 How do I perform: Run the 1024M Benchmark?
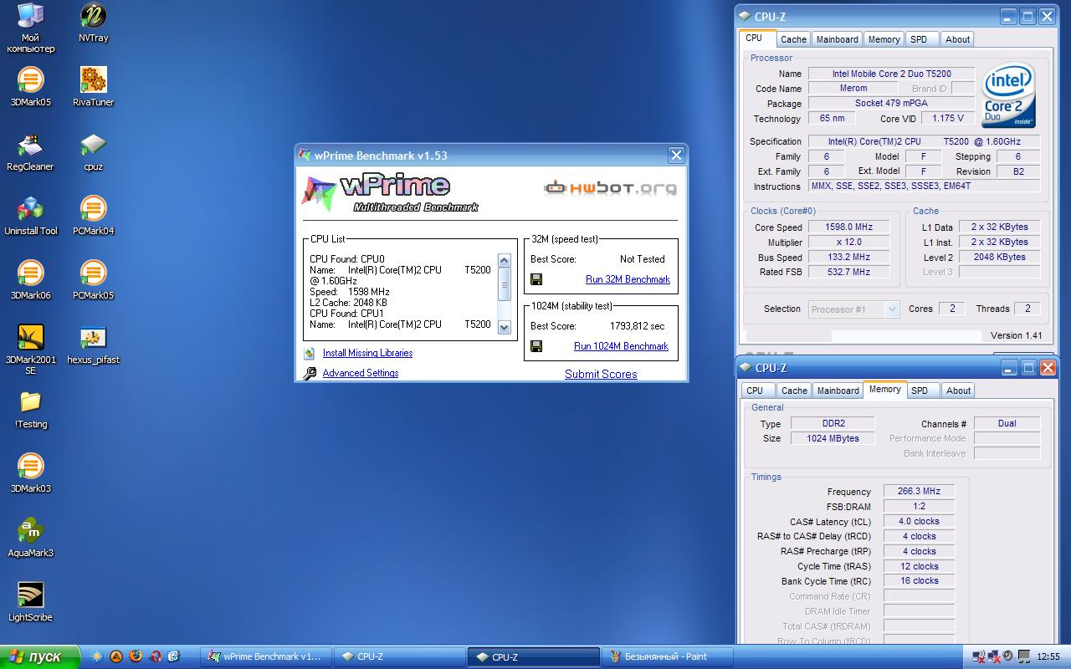point(621,346)
